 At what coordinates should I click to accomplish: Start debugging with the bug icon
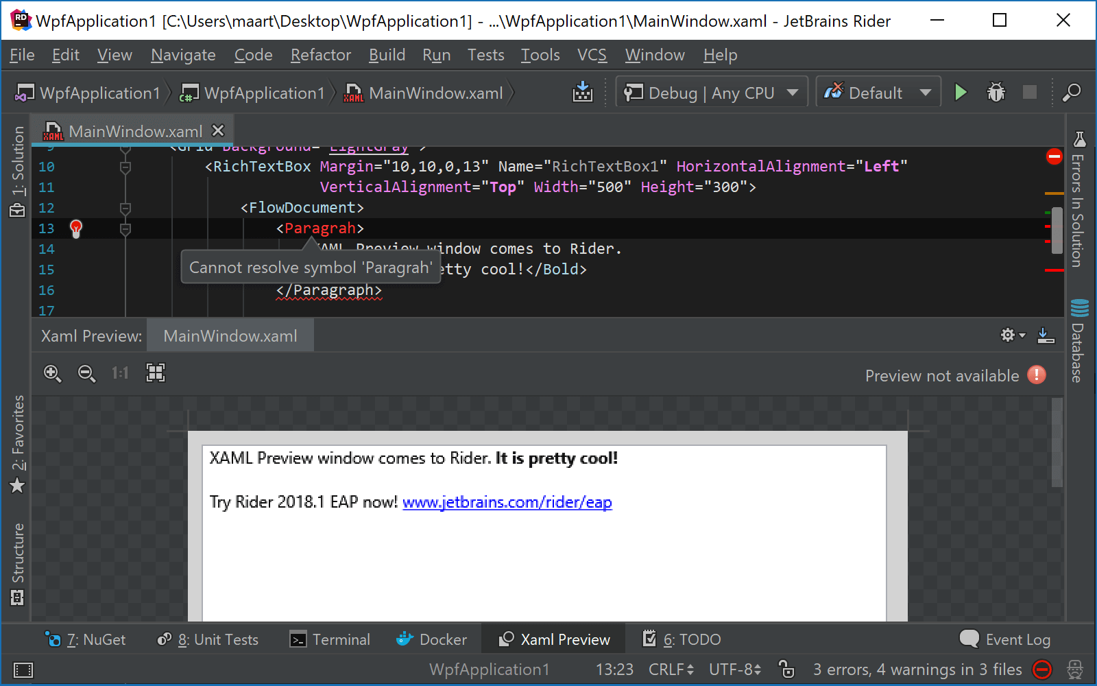(x=996, y=93)
